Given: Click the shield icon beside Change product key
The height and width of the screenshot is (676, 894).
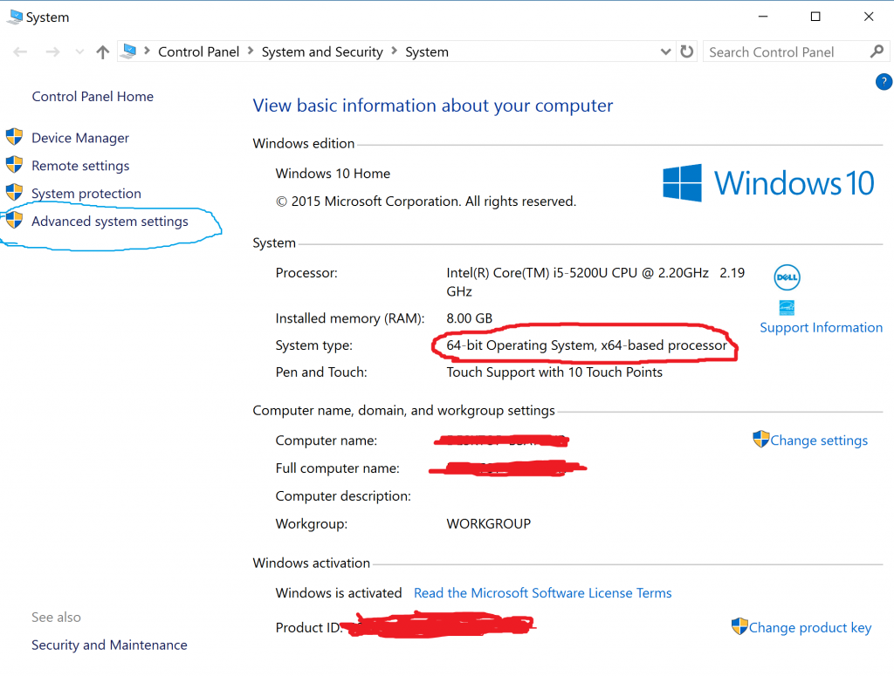Looking at the screenshot, I should tap(739, 626).
